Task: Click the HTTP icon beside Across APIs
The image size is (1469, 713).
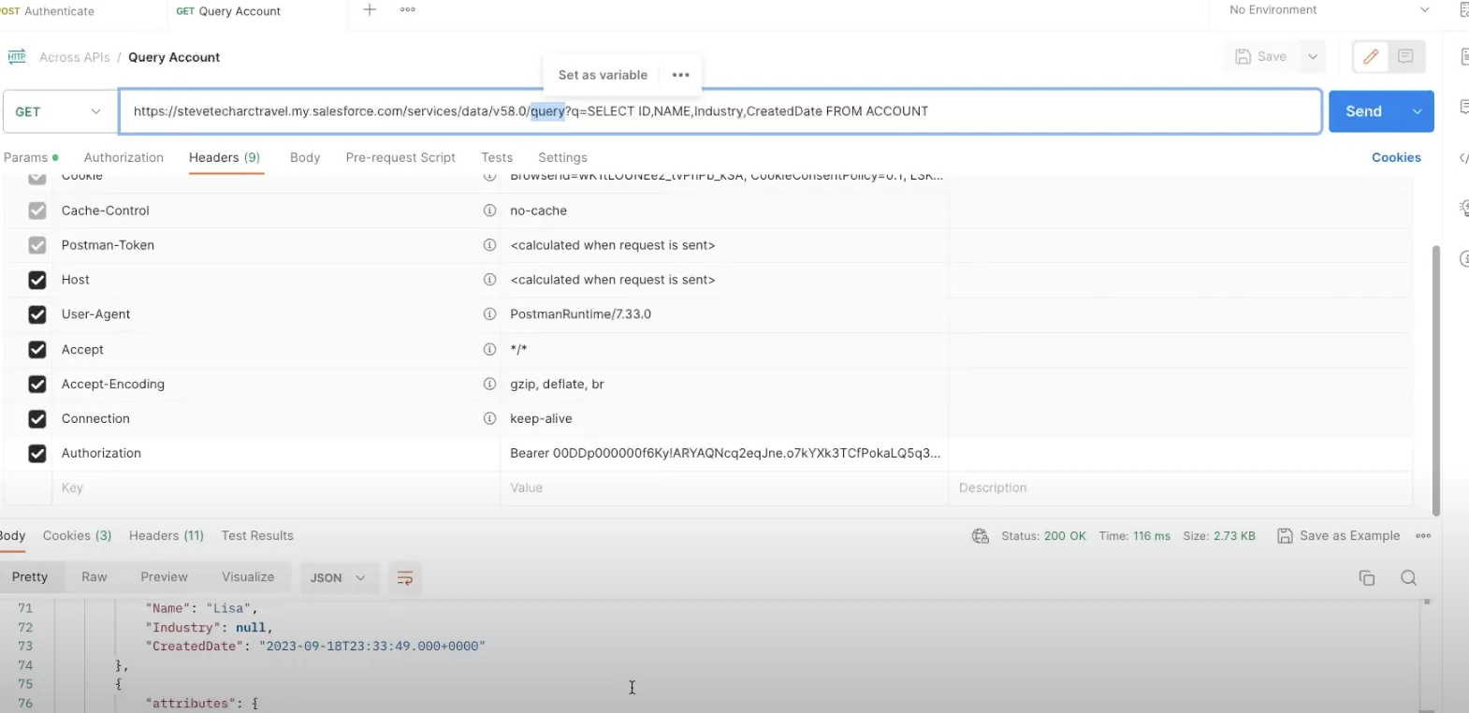Action: click(x=17, y=57)
